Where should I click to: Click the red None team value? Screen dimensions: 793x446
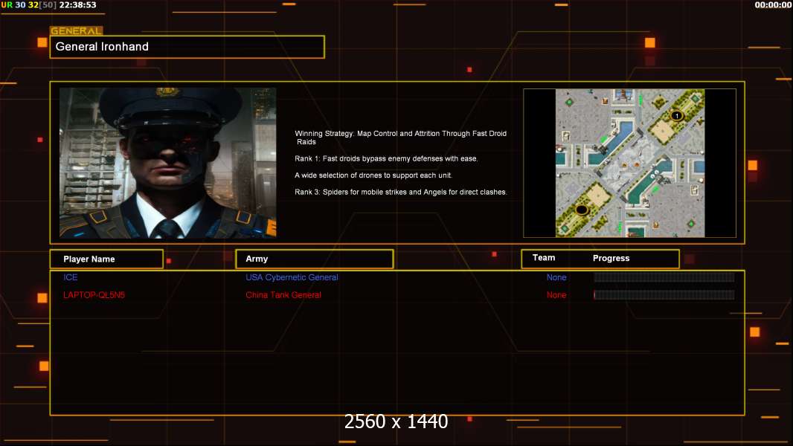point(556,295)
